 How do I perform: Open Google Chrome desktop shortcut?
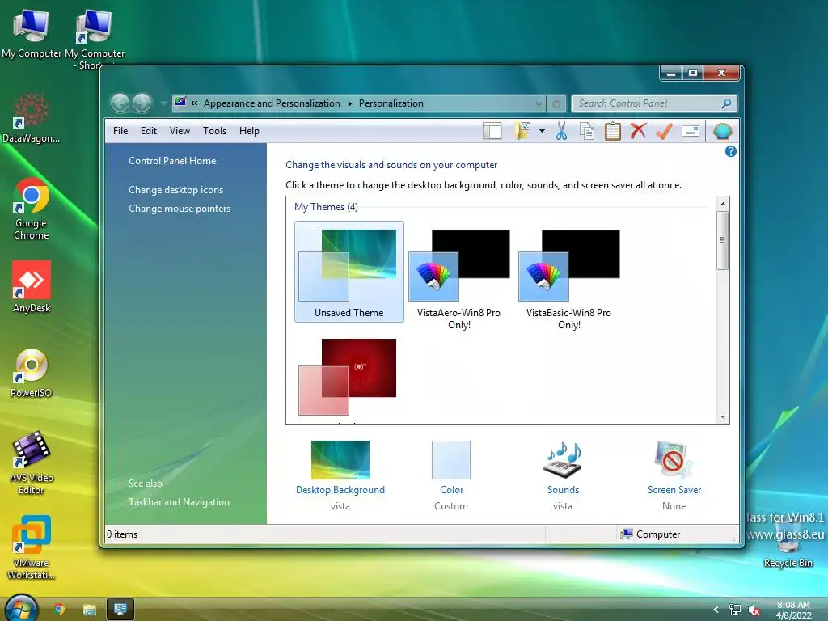[x=32, y=209]
